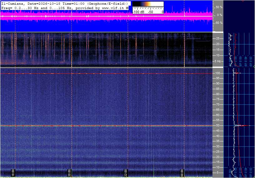The height and width of the screenshot is (178, 255).
Task: Click the '50' label on the E-field axis
Action: pyautogui.click(x=217, y=125)
